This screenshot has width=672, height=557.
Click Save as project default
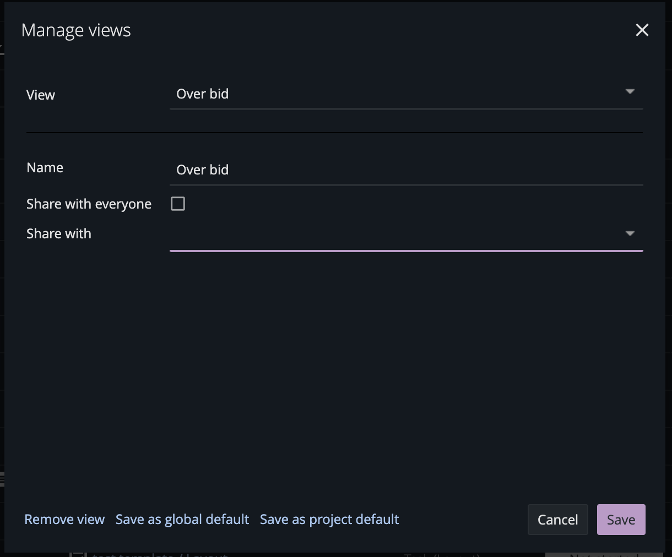point(329,519)
